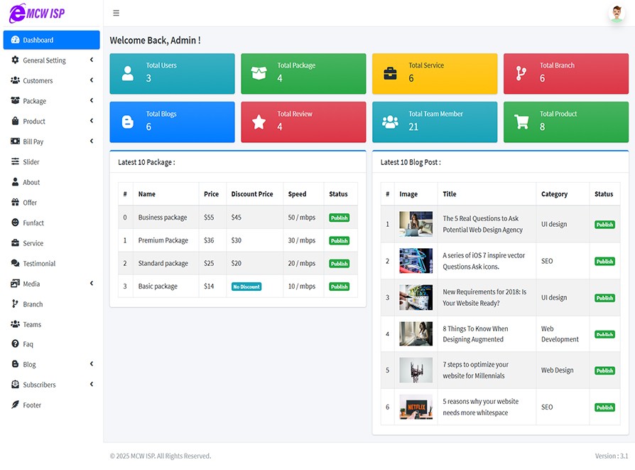
Task: Click the Total Product shopping cart icon
Action: click(x=521, y=122)
